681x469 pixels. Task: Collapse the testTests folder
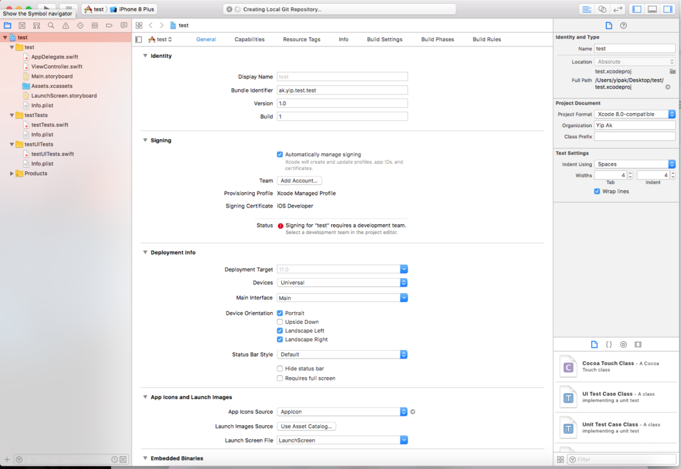(12, 115)
